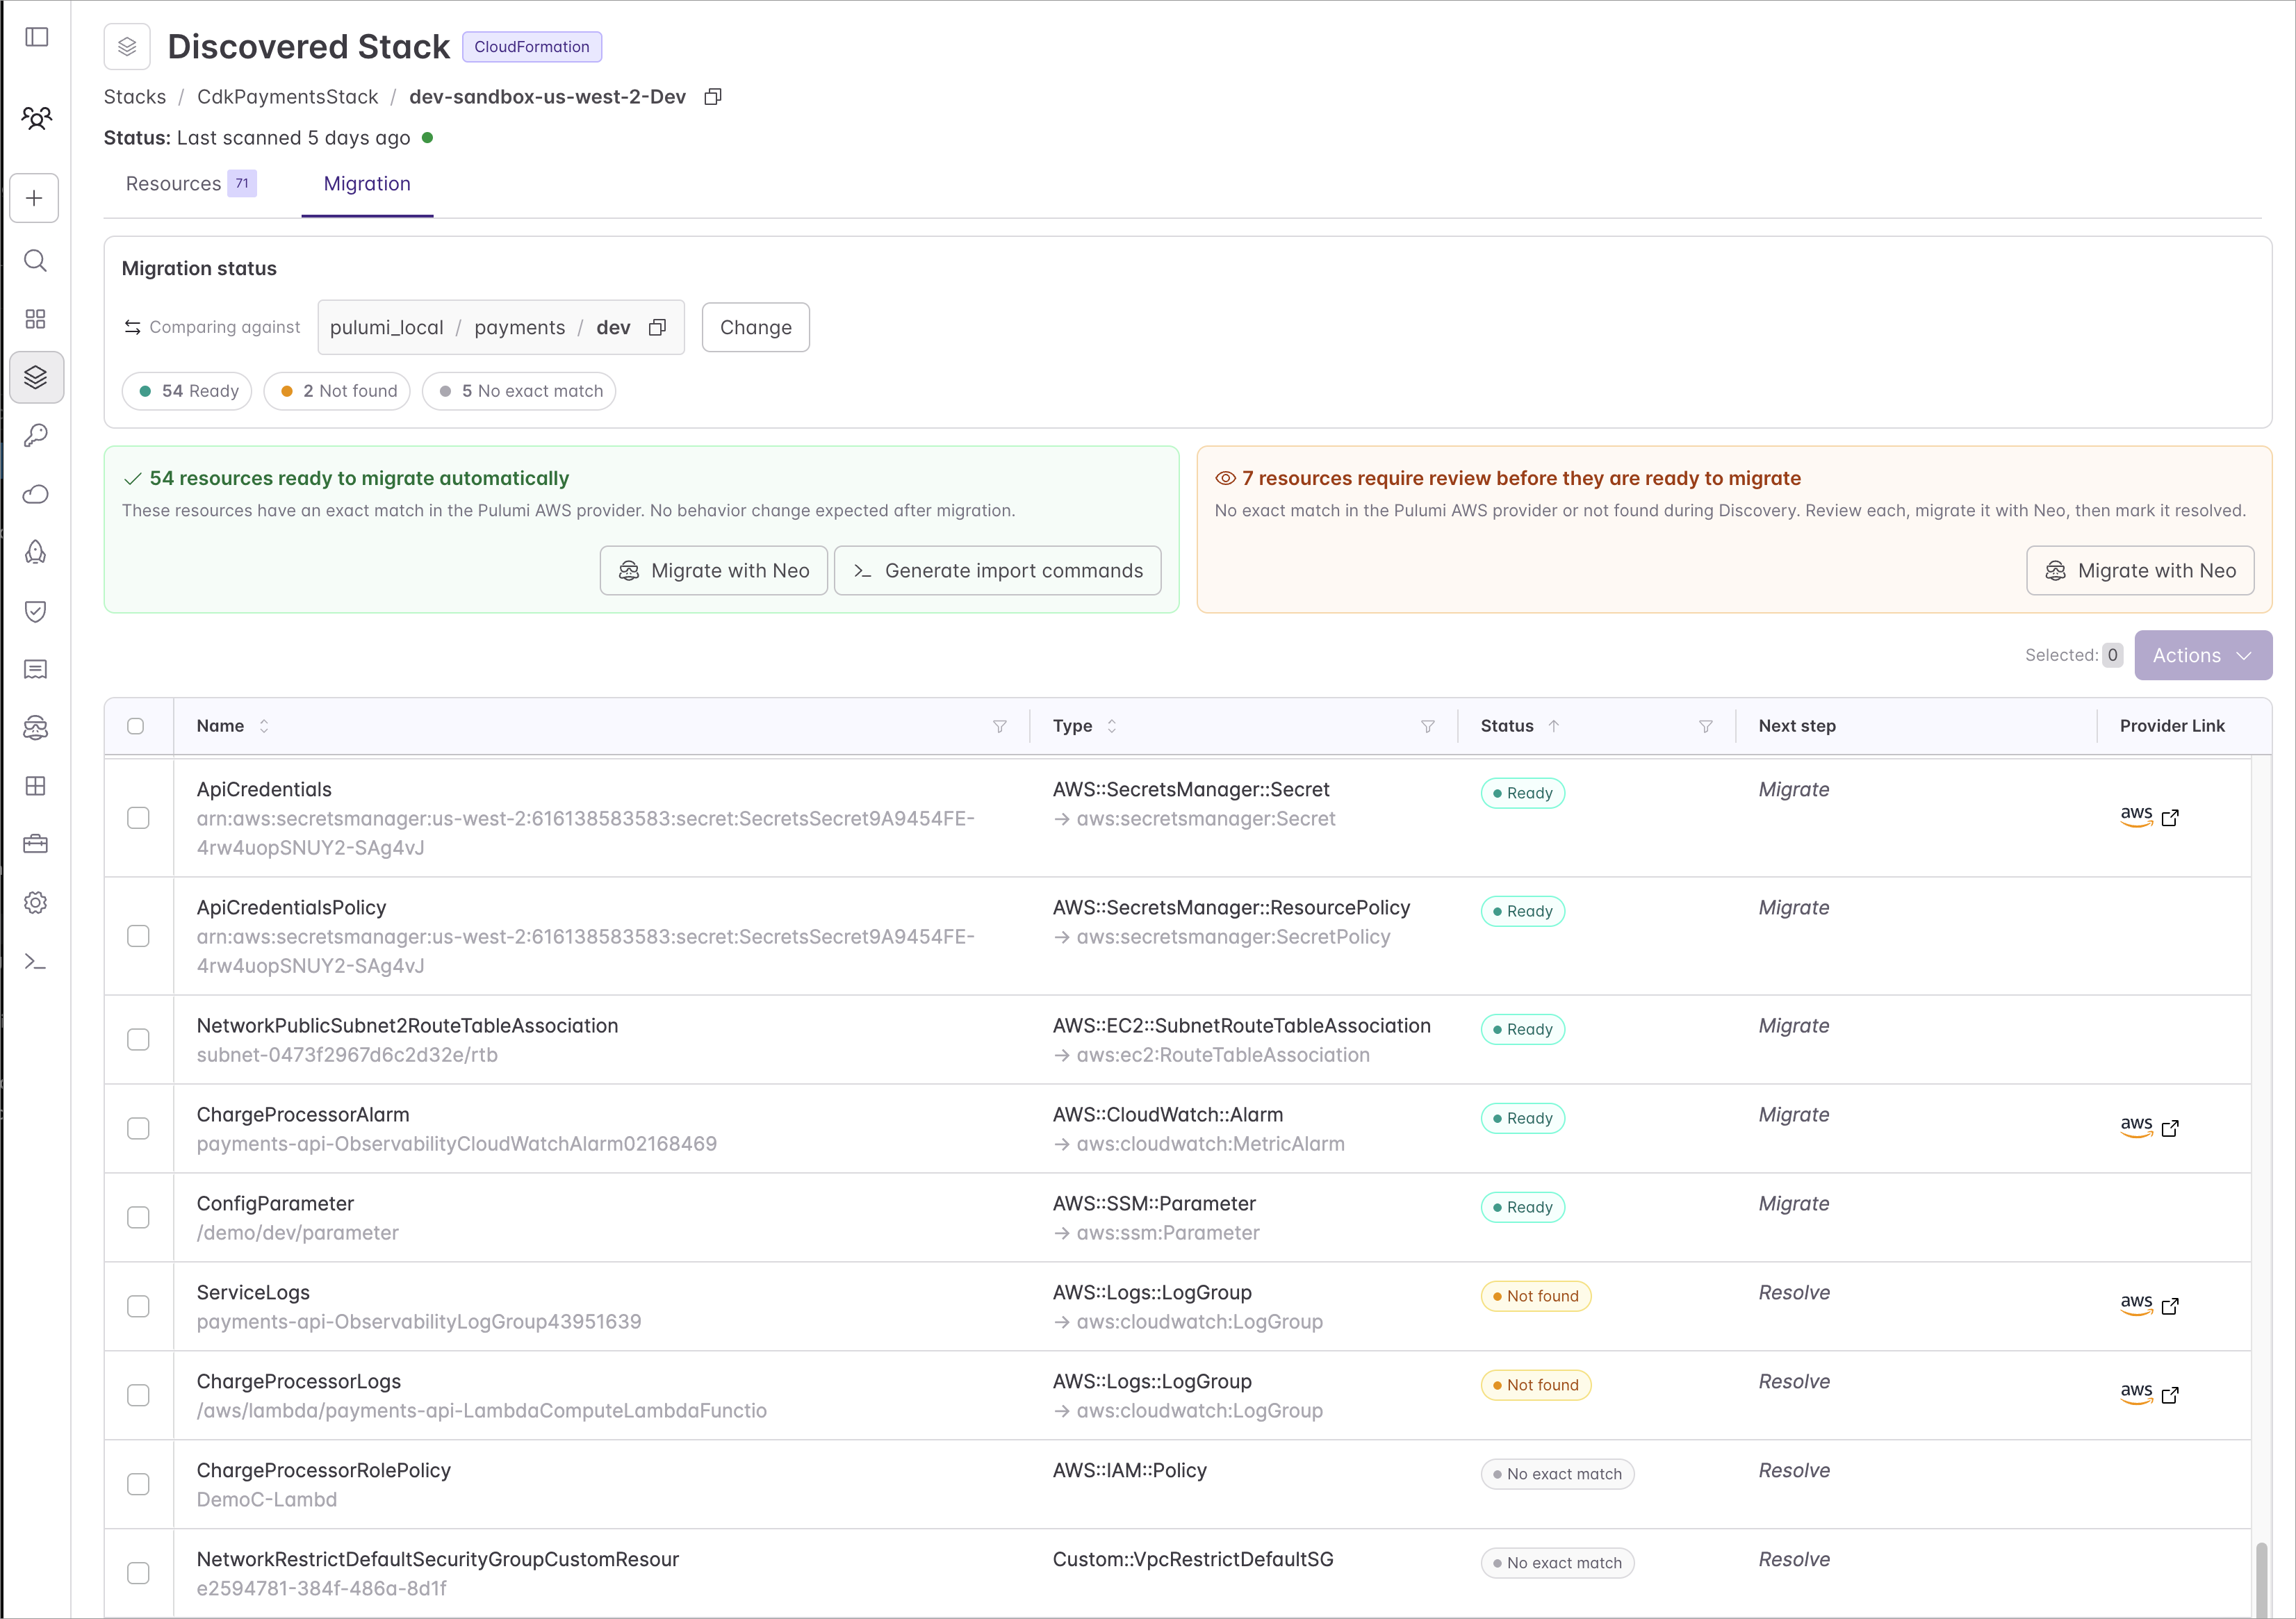Click the plus create-new icon in sidebar
The width and height of the screenshot is (2296, 1619).
[x=35, y=198]
